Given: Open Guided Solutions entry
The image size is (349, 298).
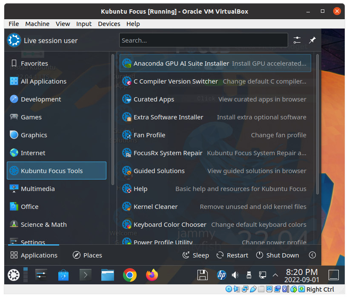Looking at the screenshot, I should point(215,171).
